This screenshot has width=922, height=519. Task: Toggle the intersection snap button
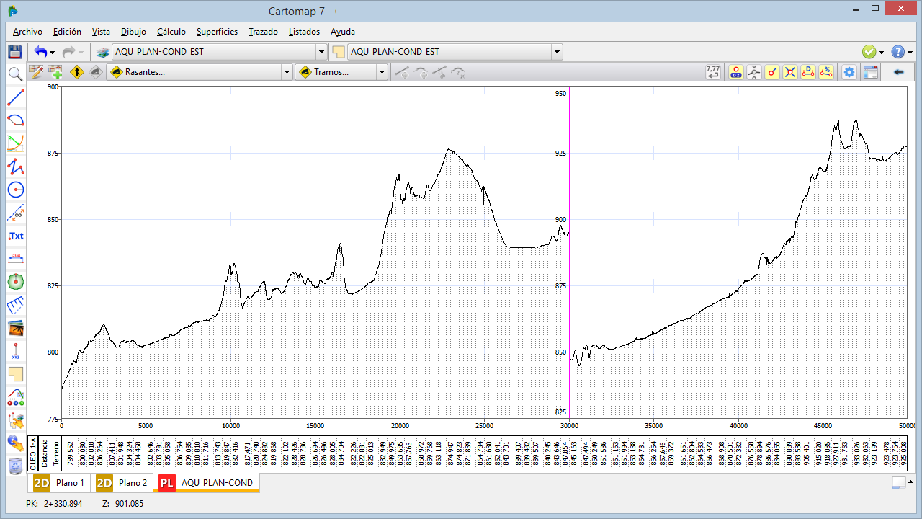tap(790, 72)
